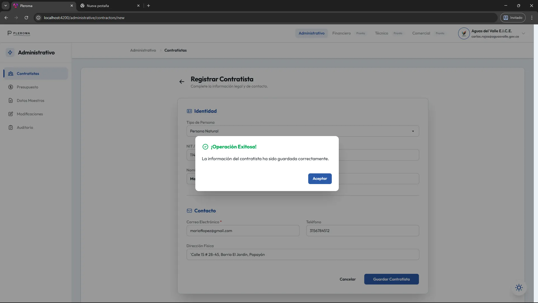Click the Auditoría clipboard icon
The image size is (538, 303).
coord(11,127)
